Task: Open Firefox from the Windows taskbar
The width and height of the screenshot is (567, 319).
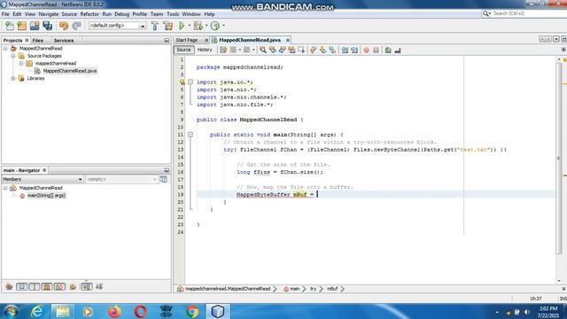Action: [x=114, y=311]
